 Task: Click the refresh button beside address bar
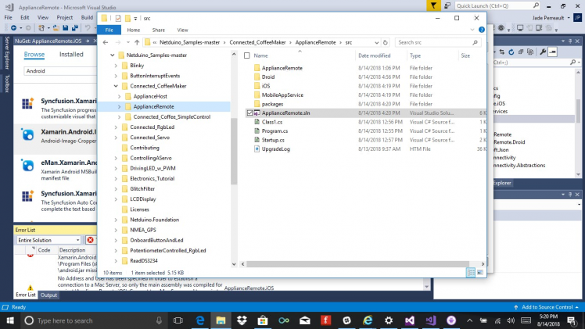(x=386, y=42)
